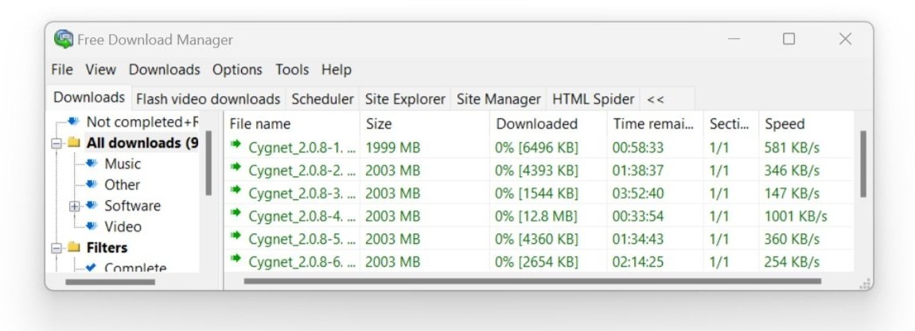Image resolution: width=915 pixels, height=331 pixels.
Task: Click the 1999 MB size cell
Action: click(x=393, y=148)
